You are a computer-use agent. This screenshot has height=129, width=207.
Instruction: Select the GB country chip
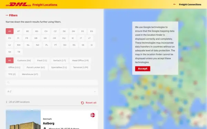point(36,38)
